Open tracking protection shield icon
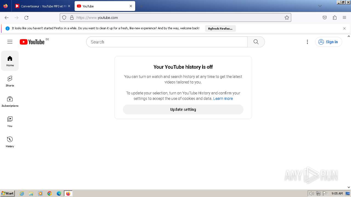The width and height of the screenshot is (351, 197). pyautogui.click(x=64, y=18)
